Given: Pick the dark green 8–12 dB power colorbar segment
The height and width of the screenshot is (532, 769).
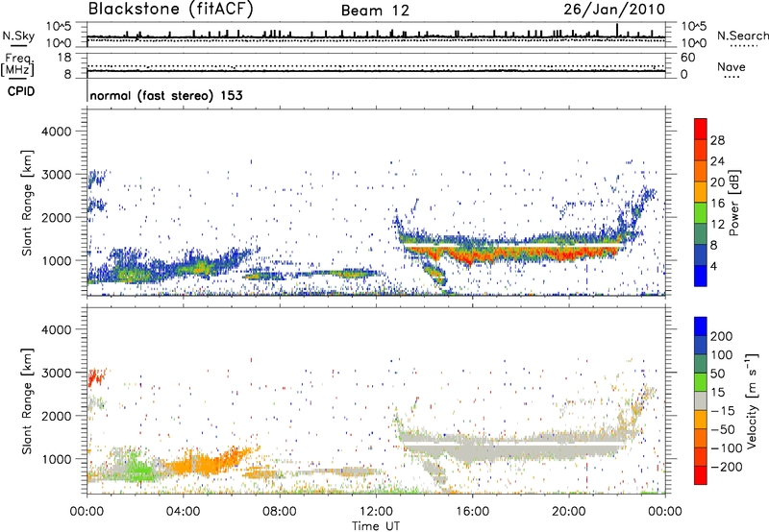Looking at the screenshot, I should (x=701, y=234).
